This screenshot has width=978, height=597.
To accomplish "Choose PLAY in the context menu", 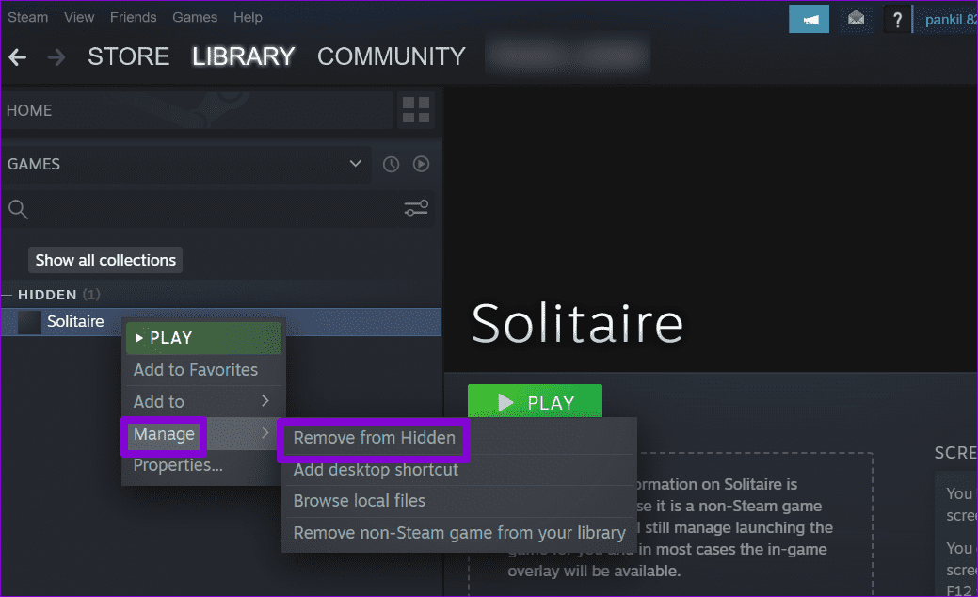I will click(x=203, y=338).
